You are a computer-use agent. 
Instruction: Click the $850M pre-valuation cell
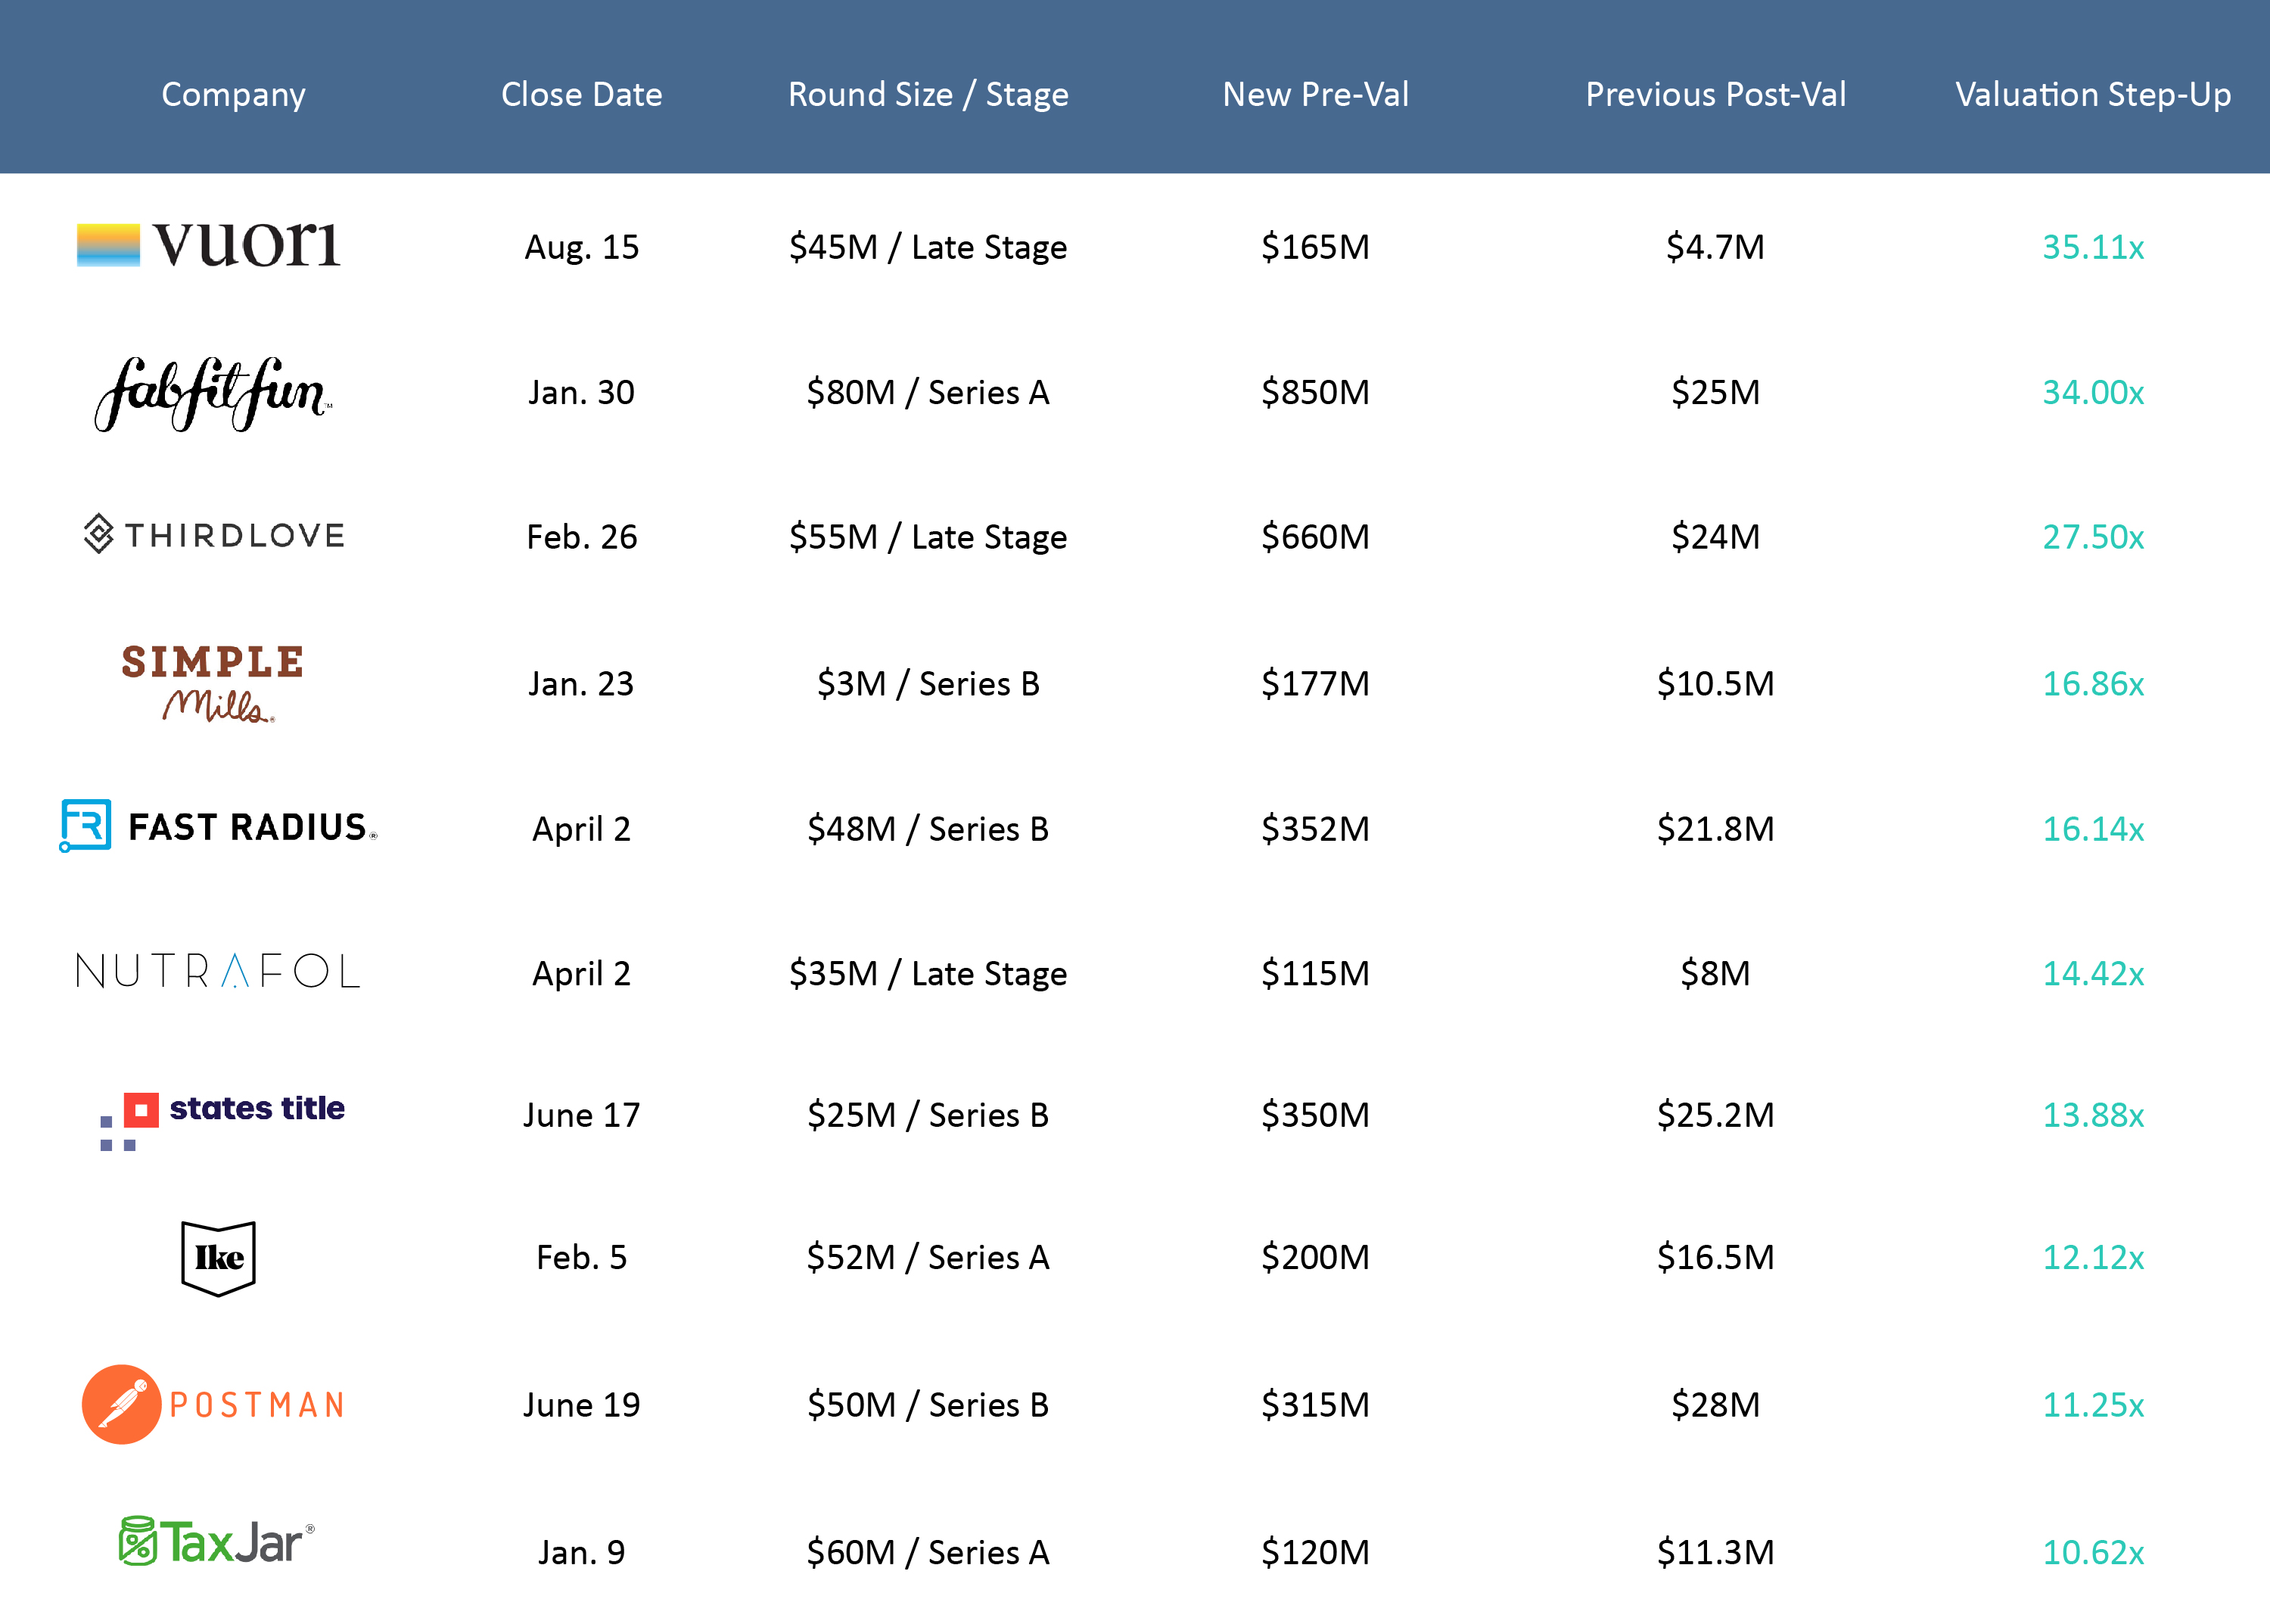click(x=1315, y=392)
